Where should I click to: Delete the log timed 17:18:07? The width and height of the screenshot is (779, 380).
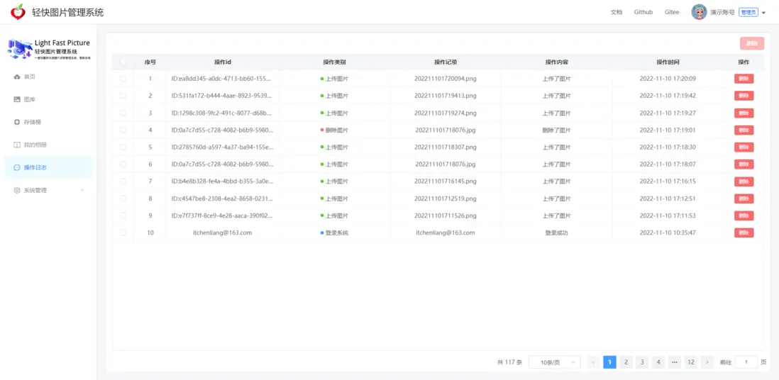tap(744, 164)
